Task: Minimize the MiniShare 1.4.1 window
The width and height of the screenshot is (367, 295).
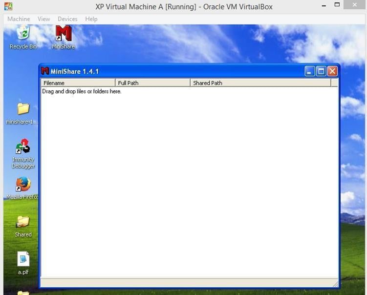Action: 310,71
